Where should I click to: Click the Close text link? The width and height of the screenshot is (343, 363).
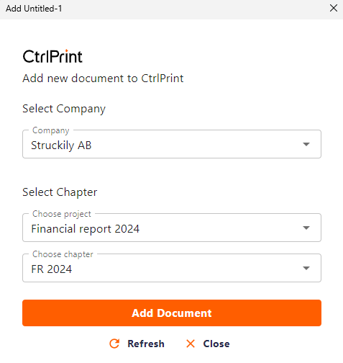[216, 344]
